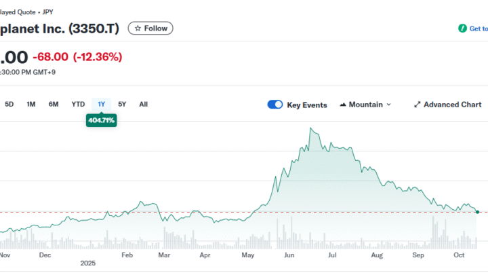Select the 1M time range tab

pos(30,104)
